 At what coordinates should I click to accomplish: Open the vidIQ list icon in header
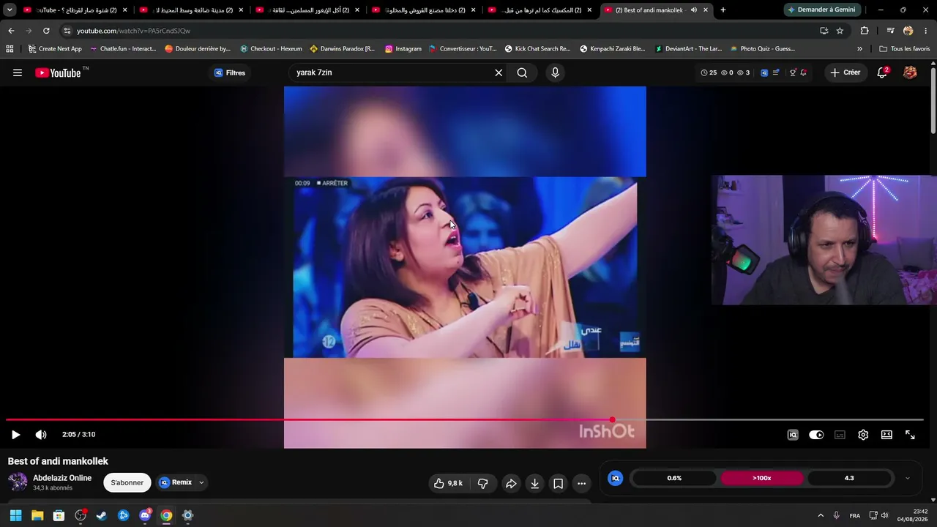[776, 72]
